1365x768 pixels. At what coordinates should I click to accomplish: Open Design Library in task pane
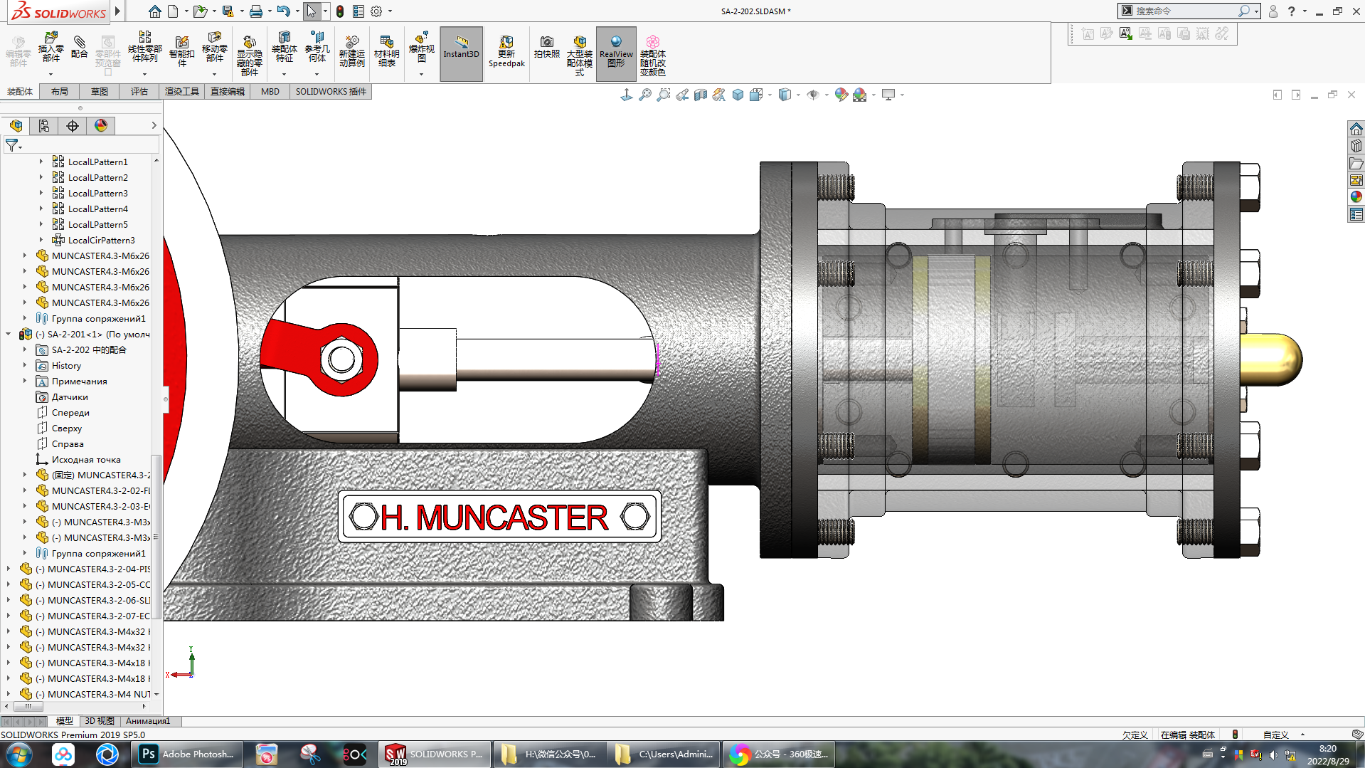click(1356, 146)
